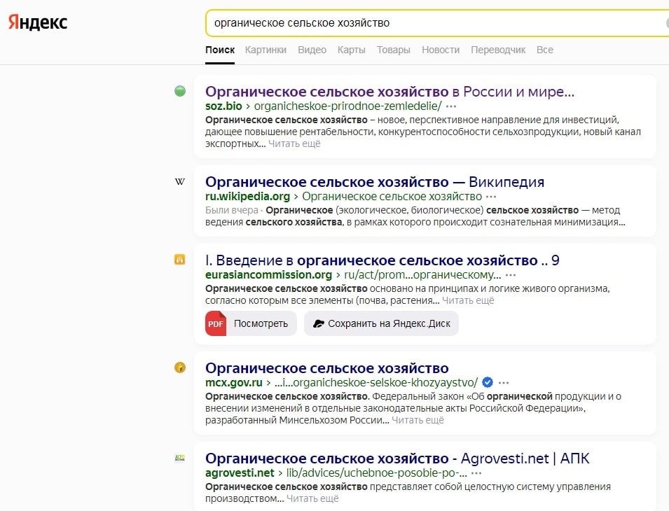Screen dimensions: 669x511
Task: Open the three-dot menu for mcx.gov.ru result
Action: (504, 383)
